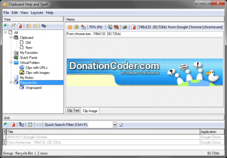Expand all tree folders icon
This screenshot has height=158, width=227.
[x=28, y=26]
